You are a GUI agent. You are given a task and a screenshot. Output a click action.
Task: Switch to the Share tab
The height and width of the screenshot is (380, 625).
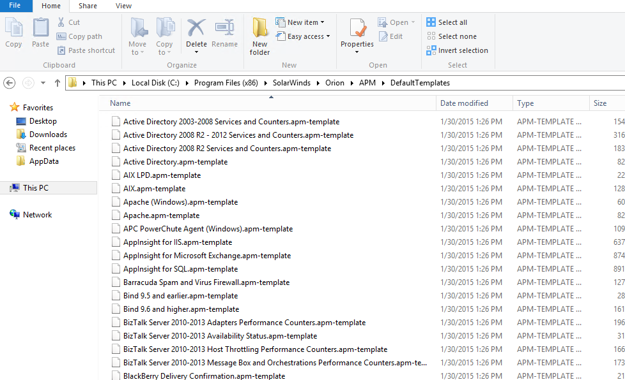pyautogui.click(x=88, y=6)
